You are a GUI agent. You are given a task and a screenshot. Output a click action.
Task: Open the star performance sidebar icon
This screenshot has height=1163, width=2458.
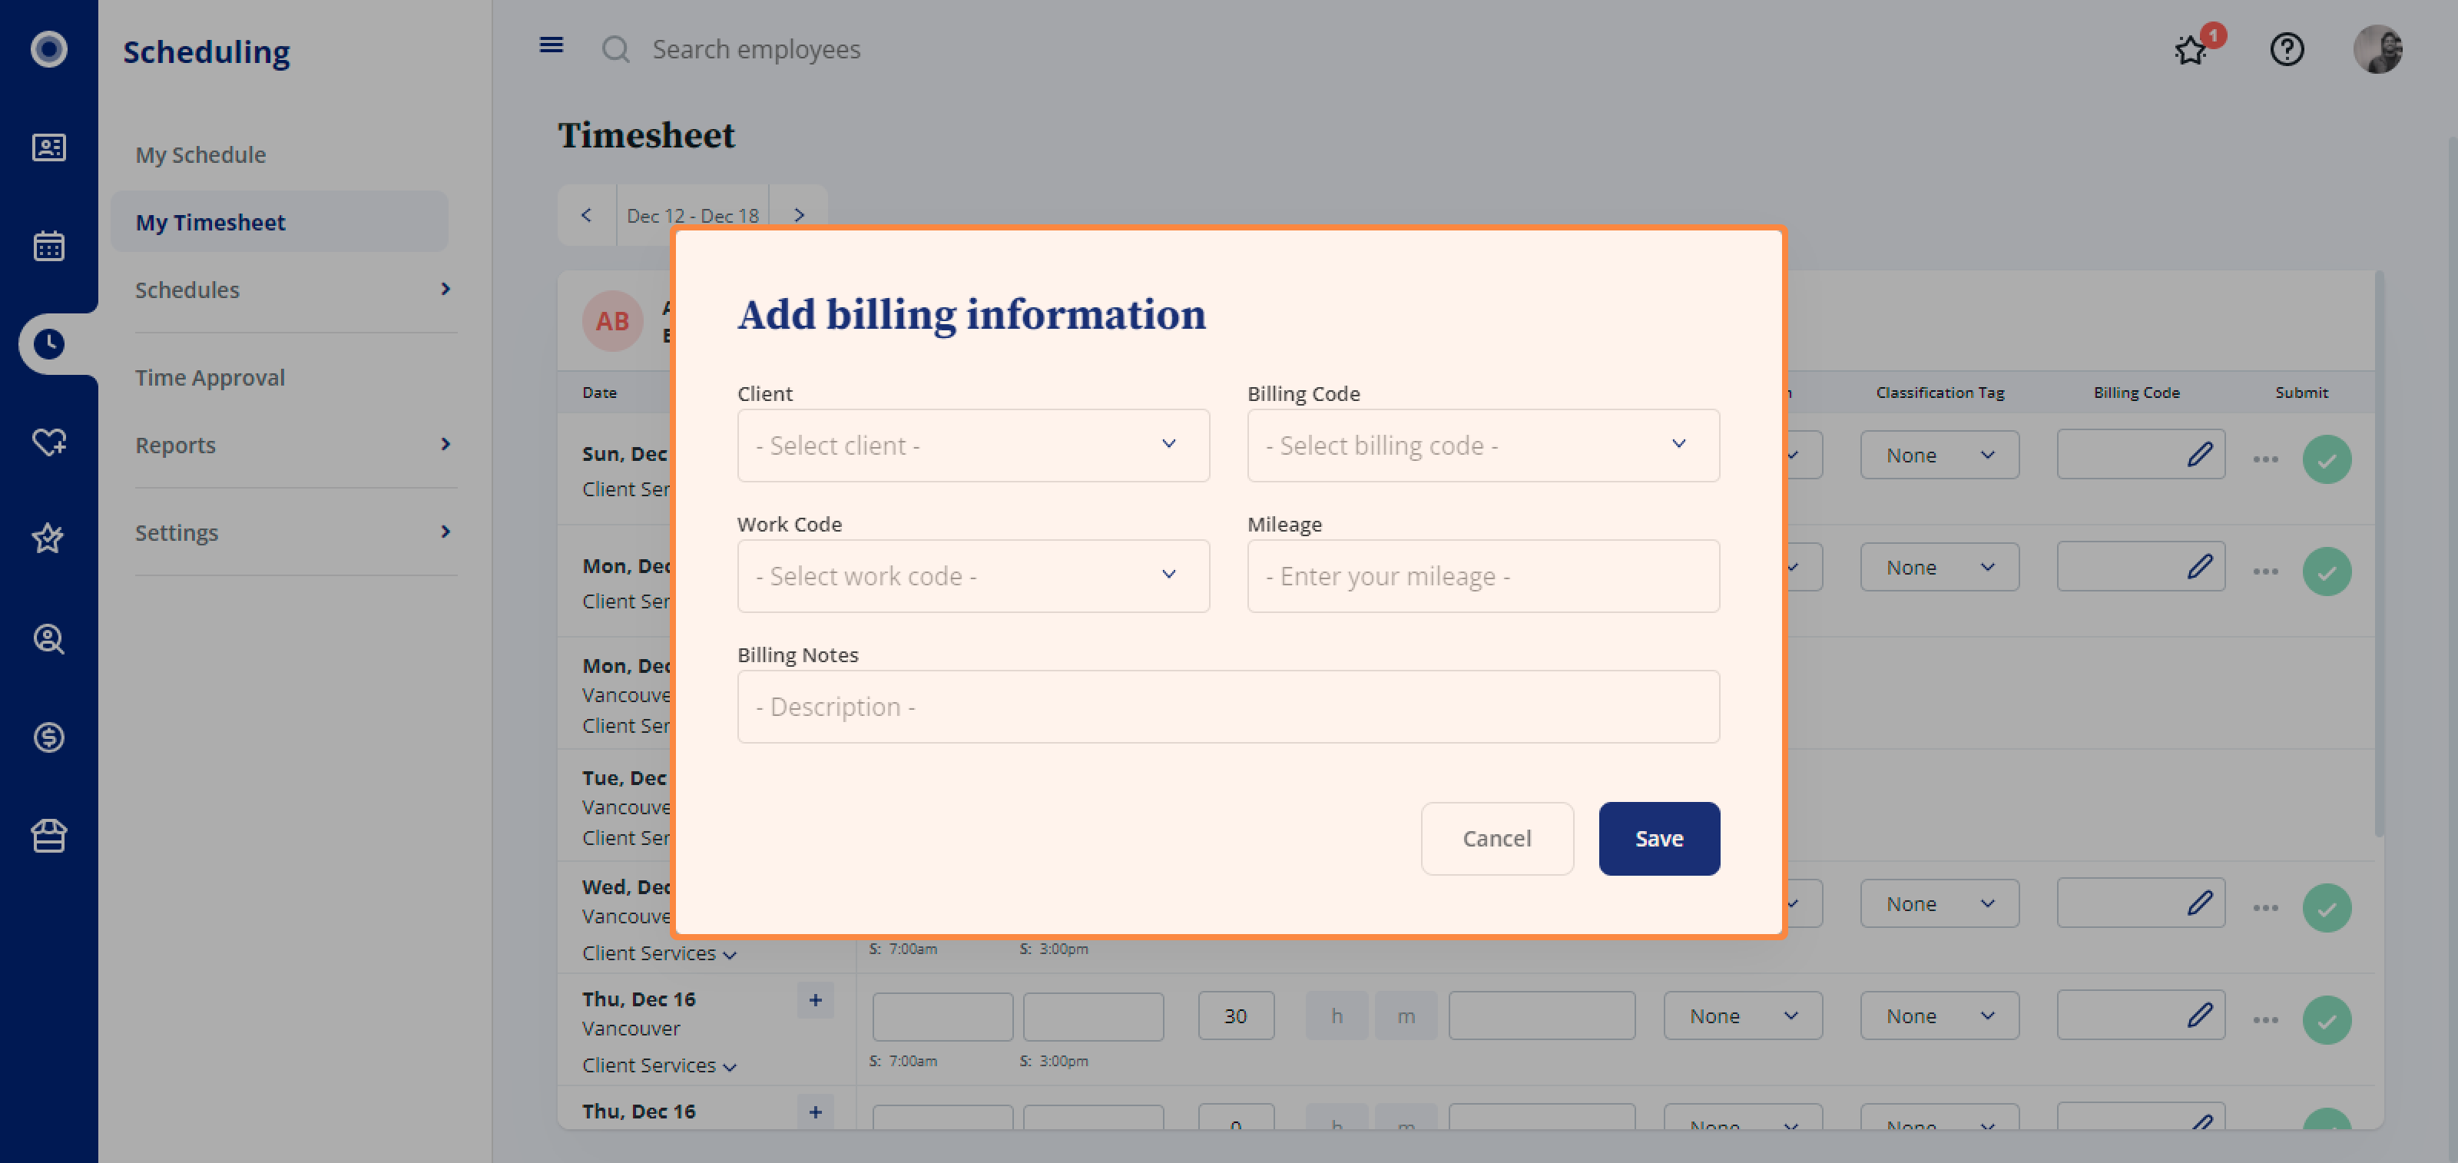coord(48,539)
